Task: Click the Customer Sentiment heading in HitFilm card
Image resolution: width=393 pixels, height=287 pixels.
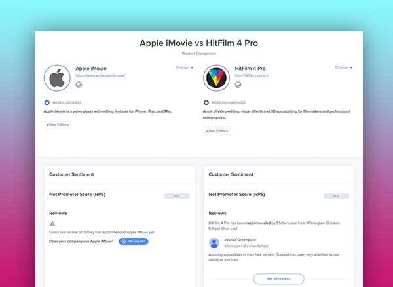Action: coord(231,174)
